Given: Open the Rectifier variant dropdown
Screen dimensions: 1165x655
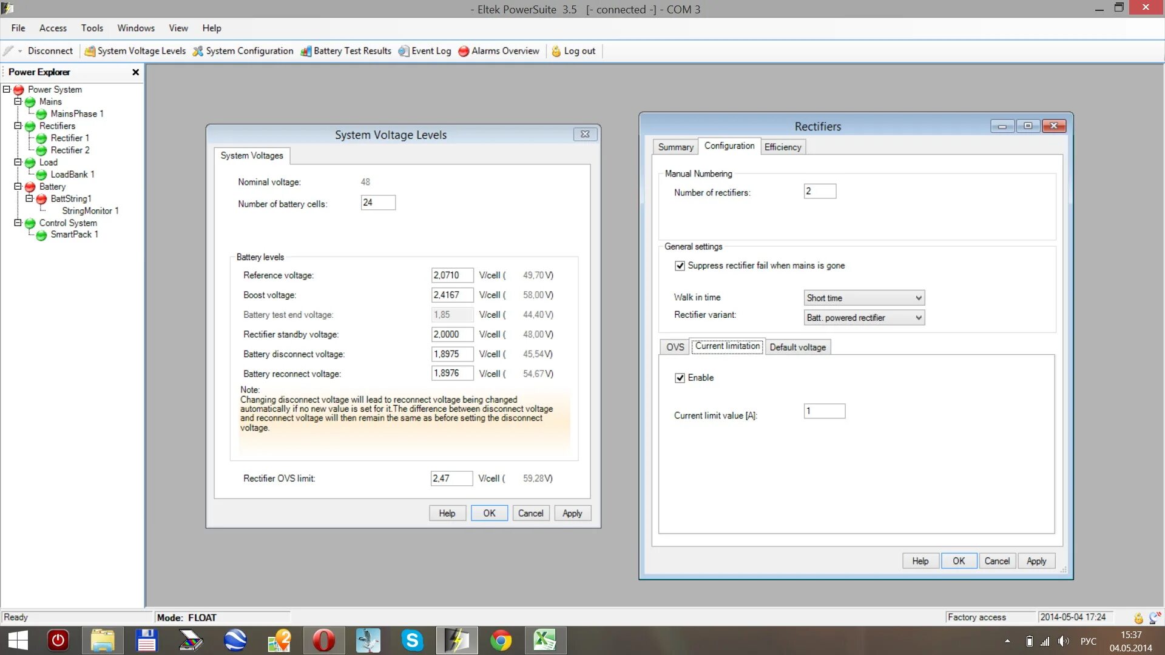Looking at the screenshot, I should point(864,318).
